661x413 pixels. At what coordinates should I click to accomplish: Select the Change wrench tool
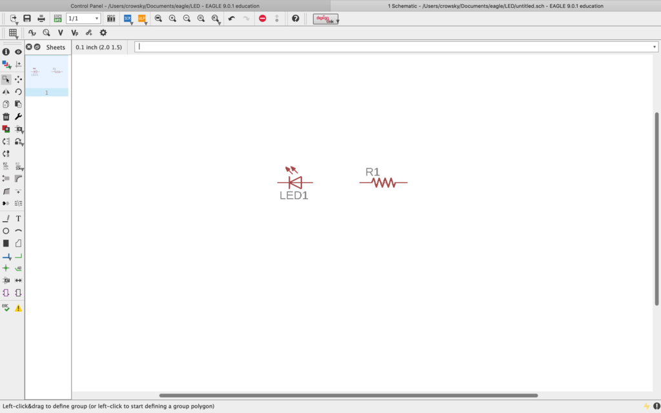(x=18, y=117)
